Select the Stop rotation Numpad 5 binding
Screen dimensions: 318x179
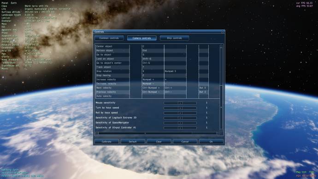tap(175, 71)
